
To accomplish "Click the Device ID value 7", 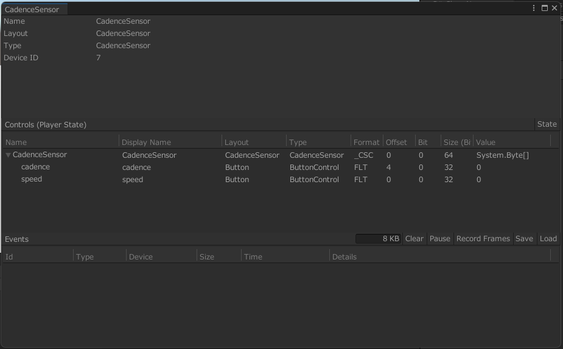I will 99,58.
